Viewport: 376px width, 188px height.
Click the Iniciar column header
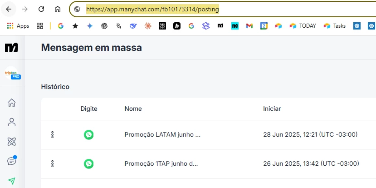272,109
